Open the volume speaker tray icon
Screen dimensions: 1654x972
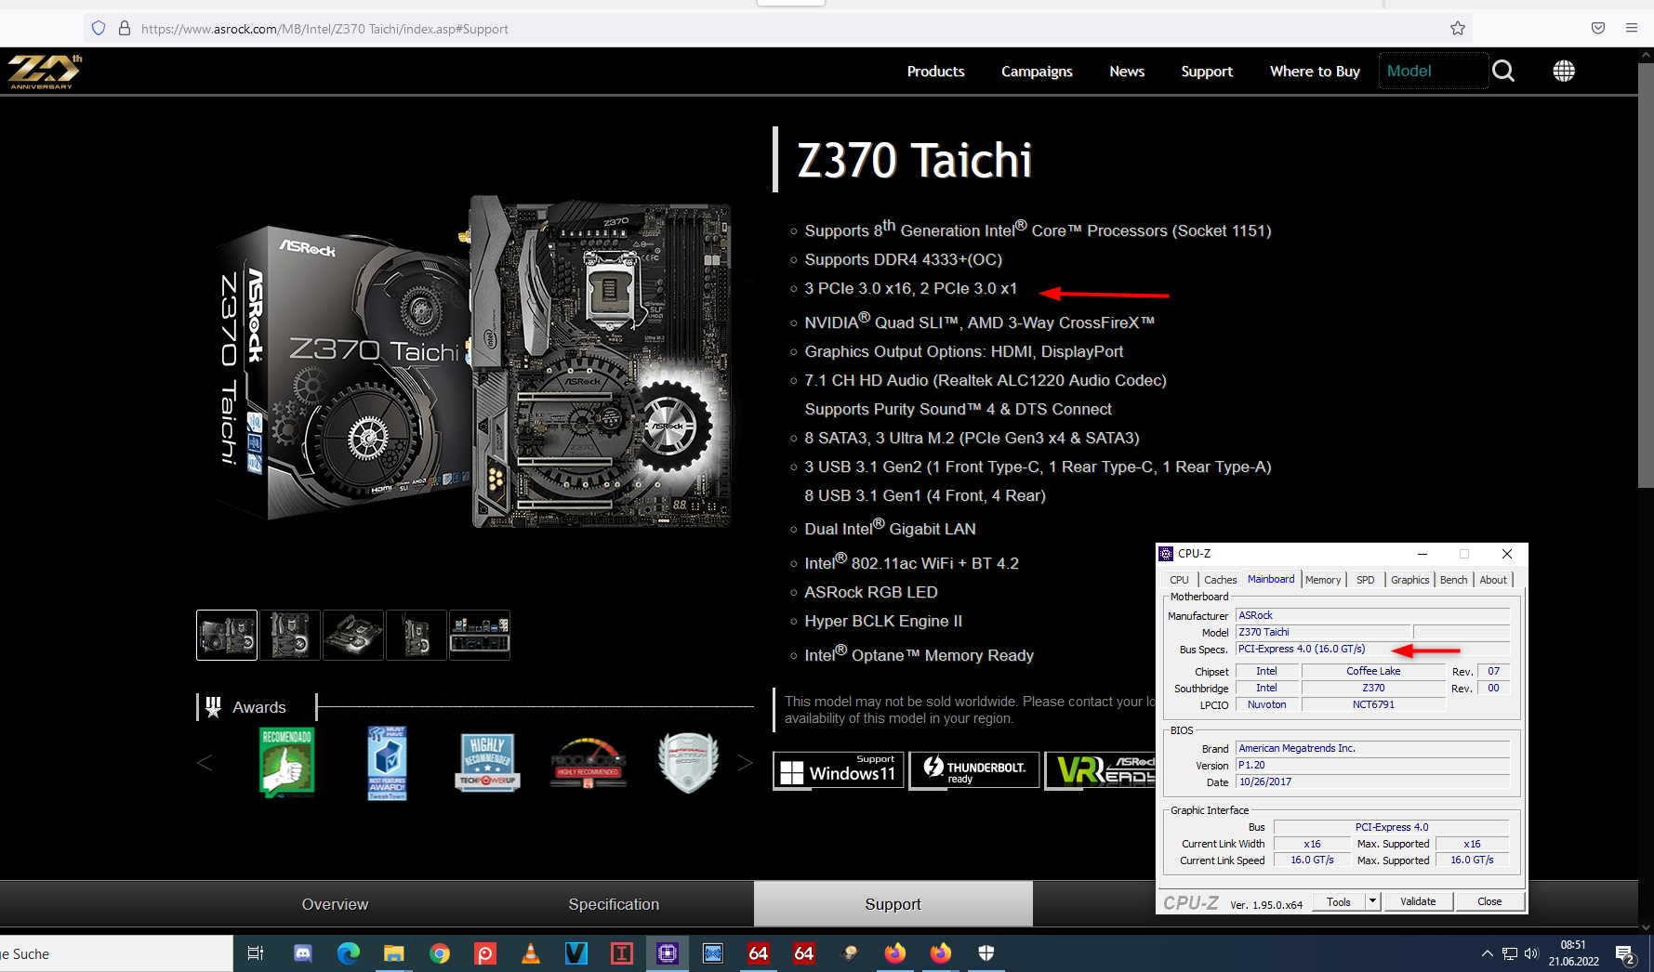pos(1531,953)
